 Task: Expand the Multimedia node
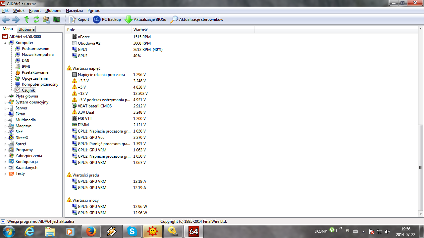(x=5, y=120)
